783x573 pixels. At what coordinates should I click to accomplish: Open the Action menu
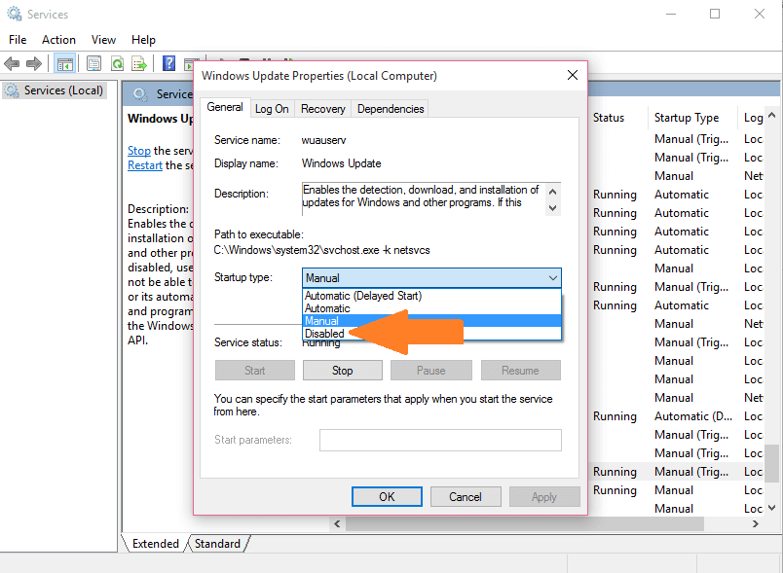(58, 39)
